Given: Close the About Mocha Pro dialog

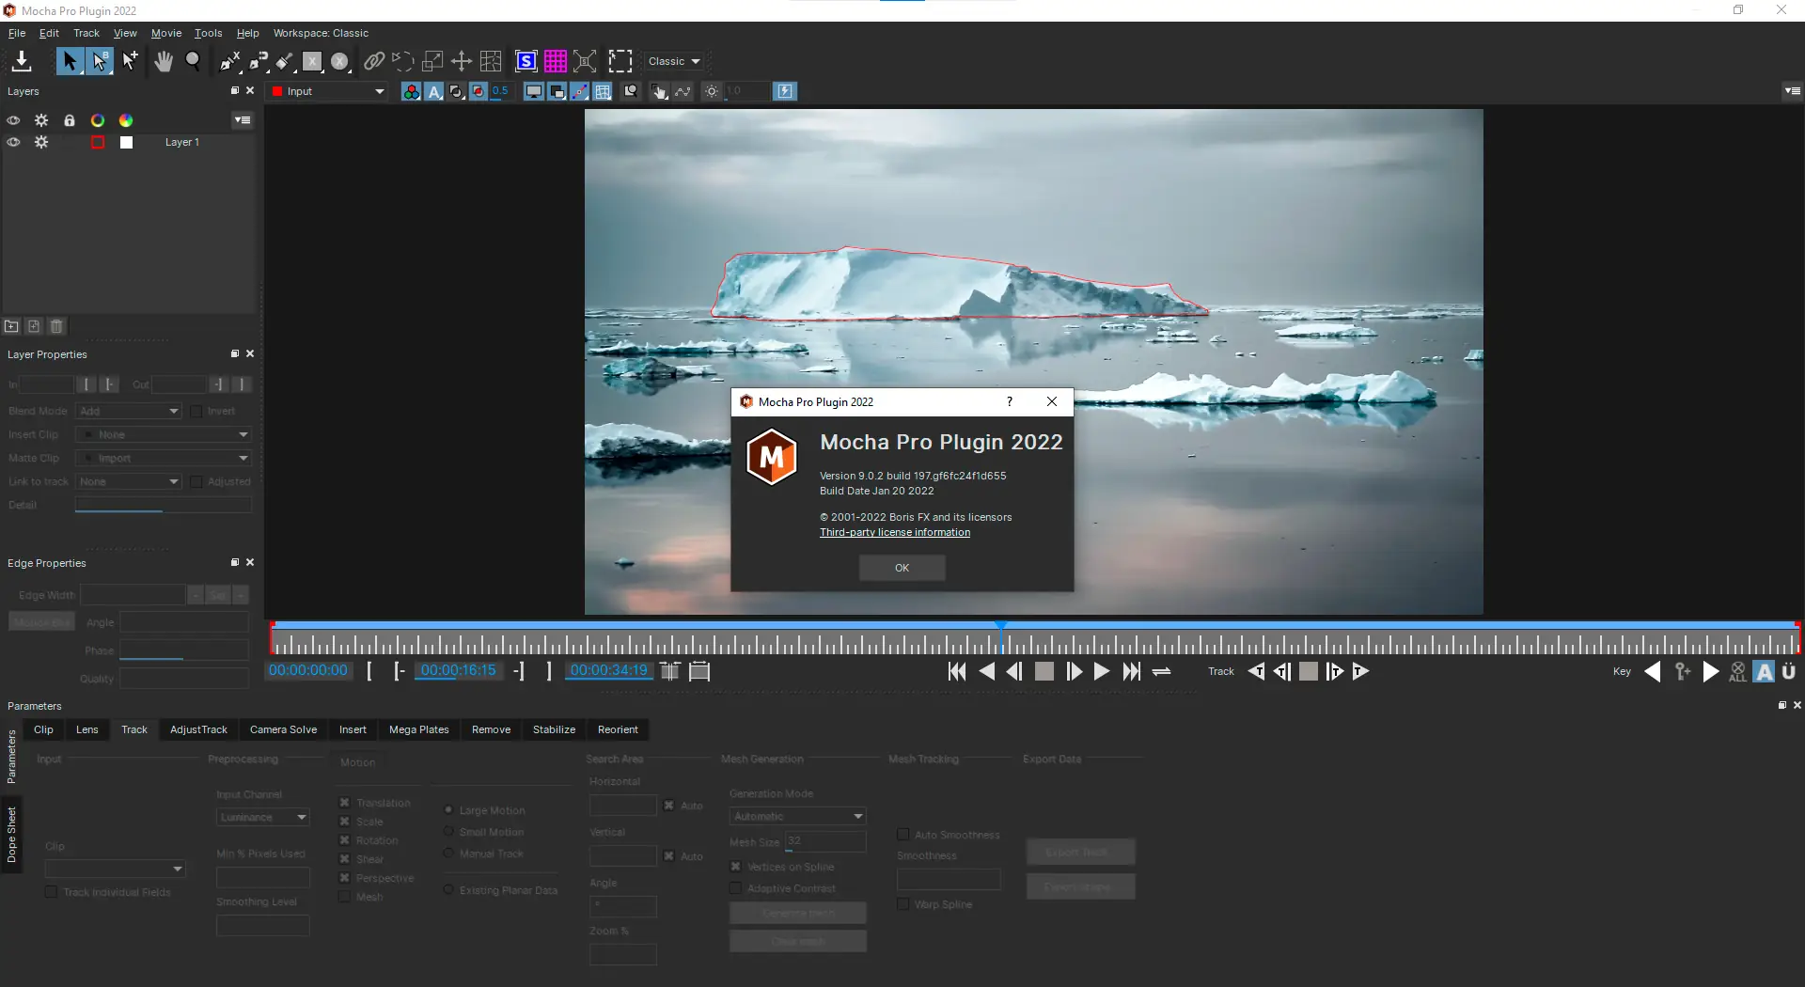Looking at the screenshot, I should (1052, 401).
